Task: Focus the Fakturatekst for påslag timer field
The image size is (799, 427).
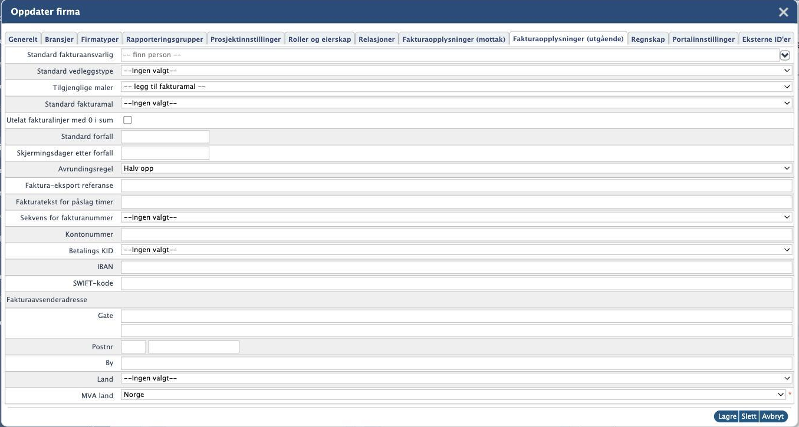Action: [456, 202]
